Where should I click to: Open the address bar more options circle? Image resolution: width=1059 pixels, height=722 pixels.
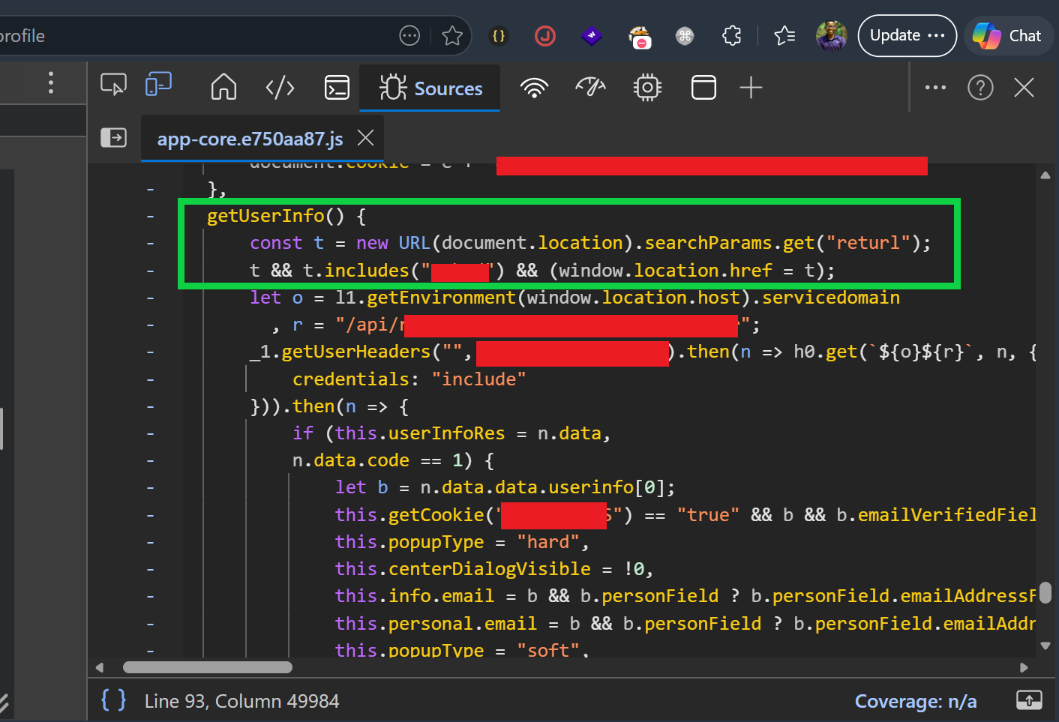coord(409,35)
